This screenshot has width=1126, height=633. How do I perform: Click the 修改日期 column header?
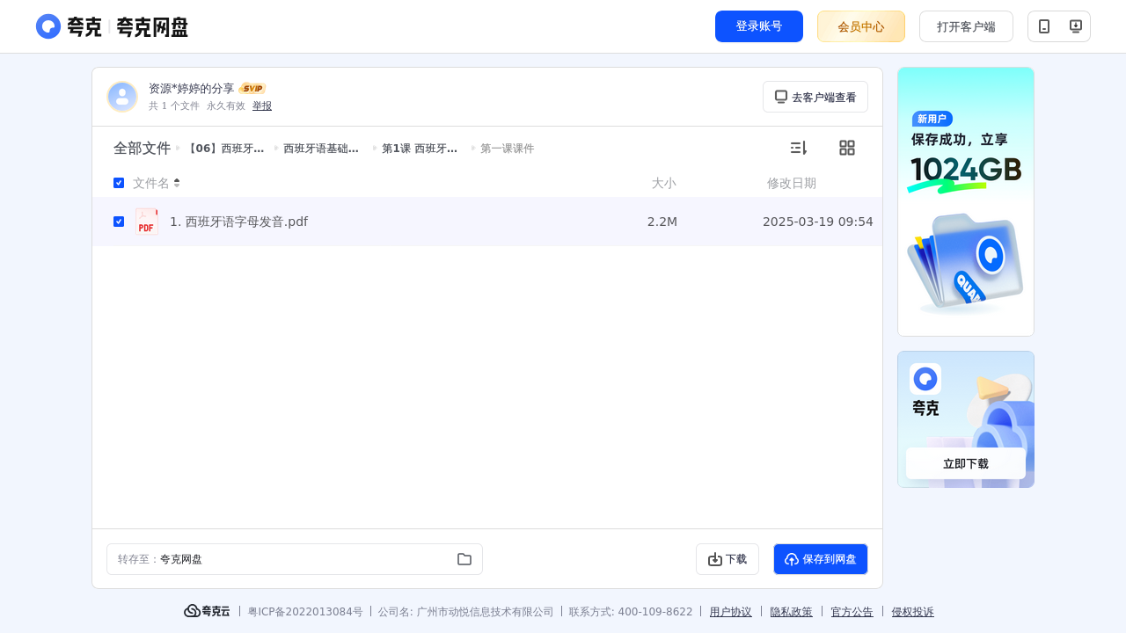792,183
